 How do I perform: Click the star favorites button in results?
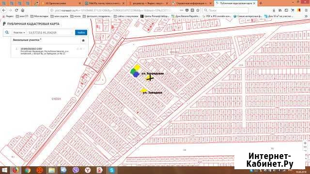(x=83, y=41)
